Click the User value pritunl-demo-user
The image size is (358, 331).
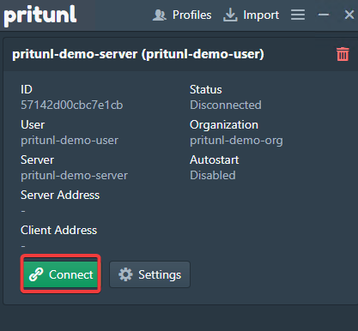70,141
